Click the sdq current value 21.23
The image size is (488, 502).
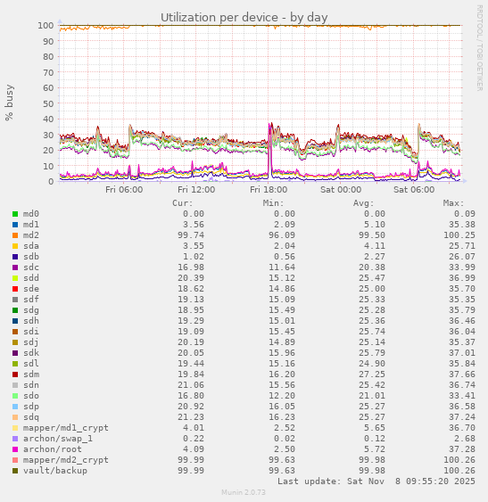point(191,417)
